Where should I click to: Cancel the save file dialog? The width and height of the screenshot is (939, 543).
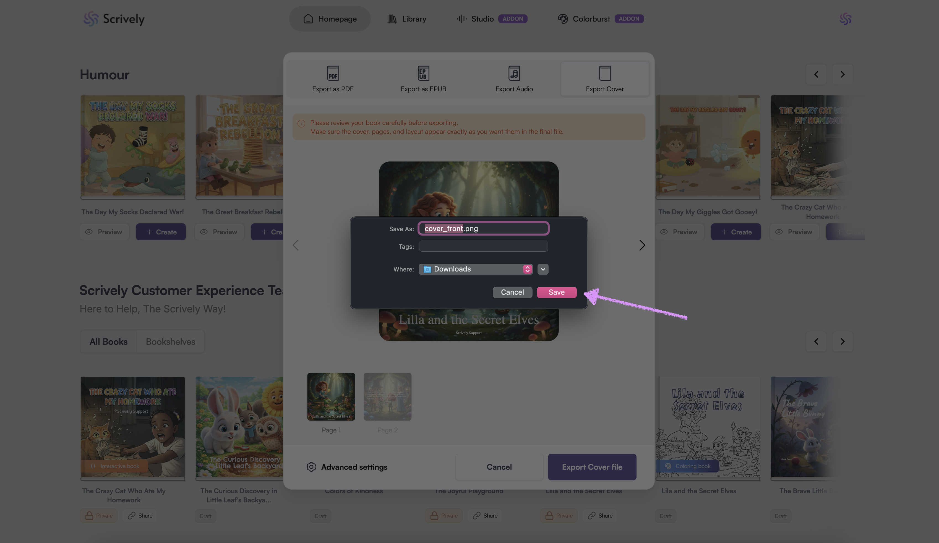click(x=512, y=292)
